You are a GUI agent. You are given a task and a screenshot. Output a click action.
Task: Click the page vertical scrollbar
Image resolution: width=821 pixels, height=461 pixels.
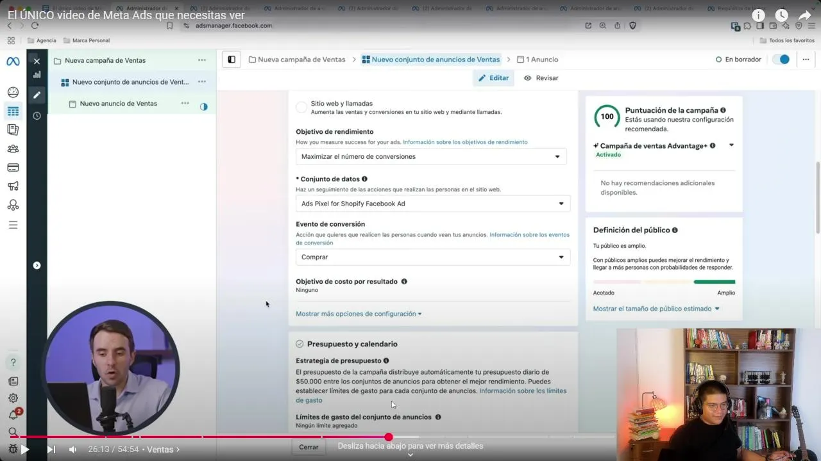[x=817, y=197]
